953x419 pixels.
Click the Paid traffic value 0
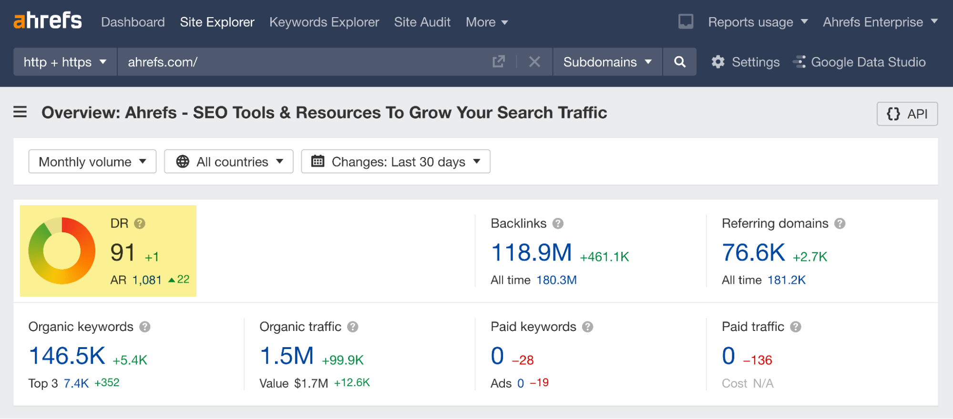(728, 356)
